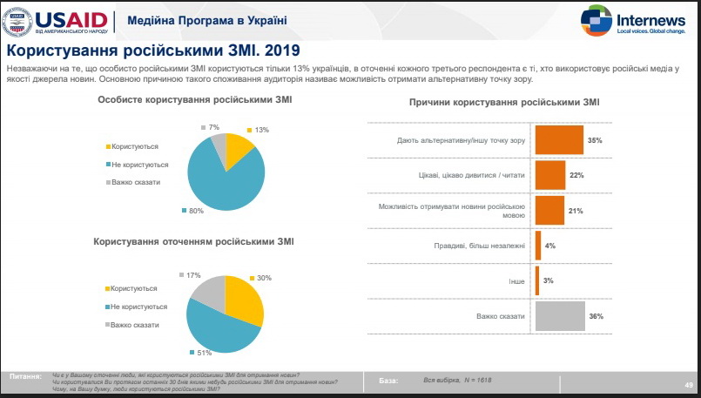The height and width of the screenshot is (398, 701).
Task: Click the blue legend marker in the surroundings usage chart
Action: coord(107,307)
